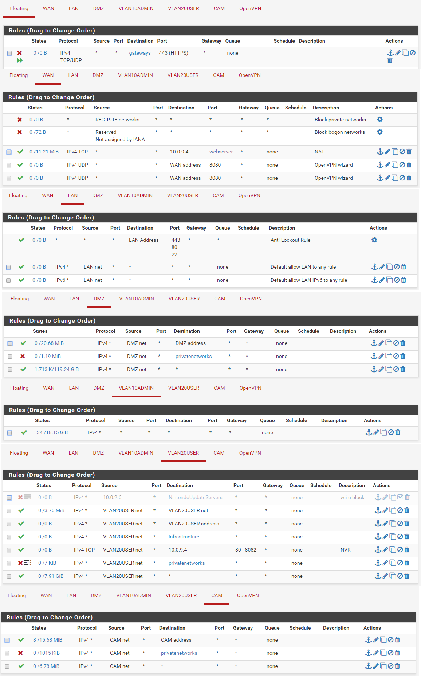Check the WAN NAT rule checkbox
This screenshot has width=421, height=681.
tap(9, 152)
